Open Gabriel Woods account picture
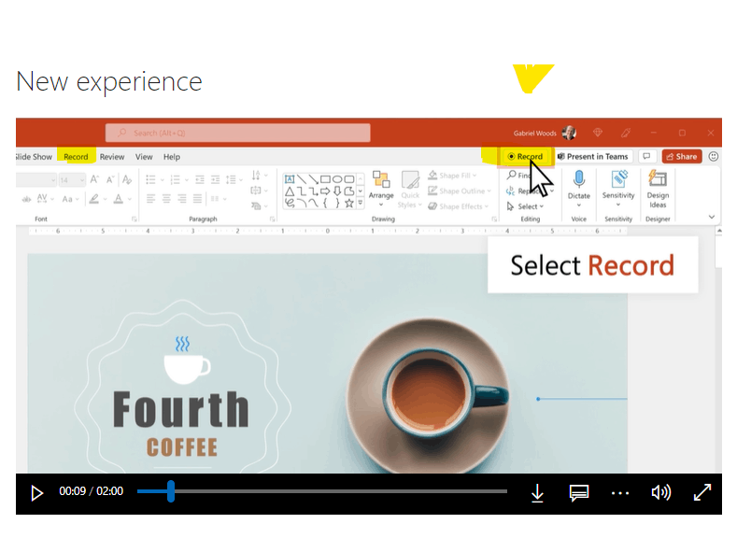The image size is (737, 538). [569, 133]
